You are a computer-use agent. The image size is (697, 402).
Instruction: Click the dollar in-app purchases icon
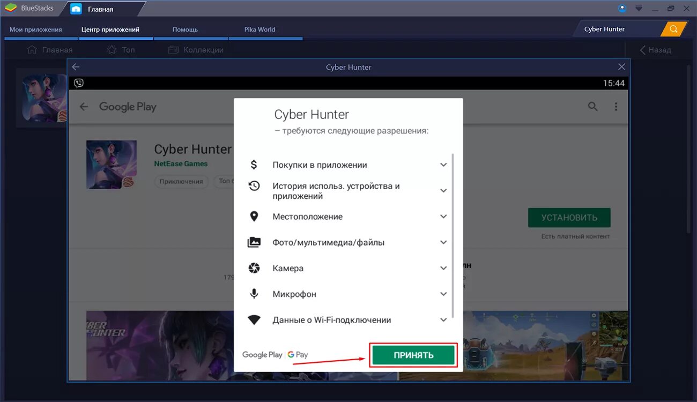pos(254,165)
